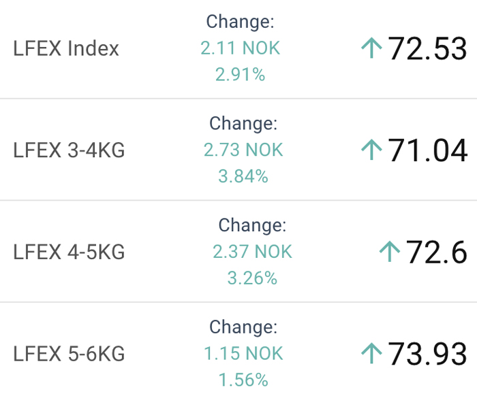Click the up arrow beside 72.53
Image resolution: width=477 pixels, height=398 pixels.
[x=371, y=48]
